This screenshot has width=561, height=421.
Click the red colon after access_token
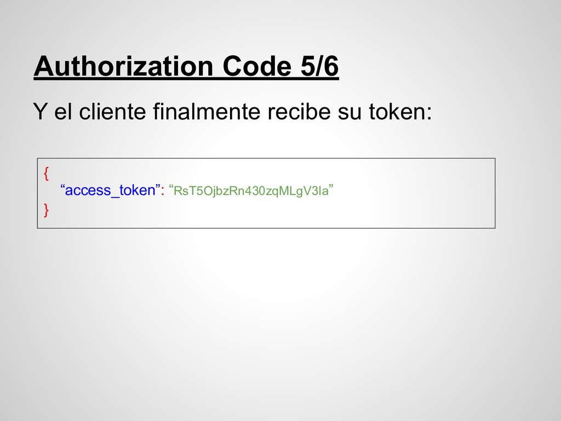tap(162, 191)
